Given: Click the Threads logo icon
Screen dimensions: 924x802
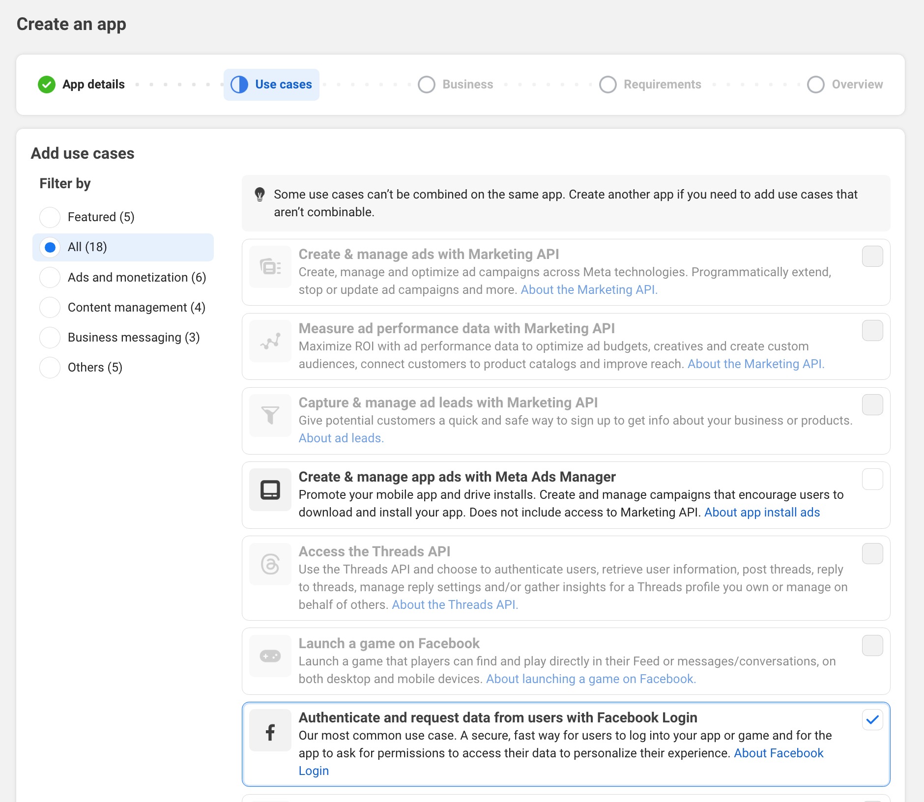Looking at the screenshot, I should [x=270, y=564].
